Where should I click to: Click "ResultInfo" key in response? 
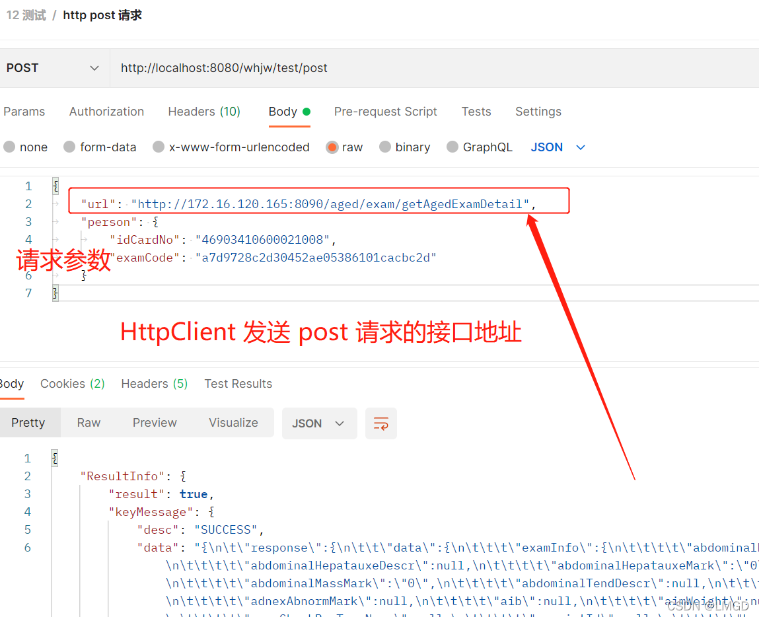(122, 476)
